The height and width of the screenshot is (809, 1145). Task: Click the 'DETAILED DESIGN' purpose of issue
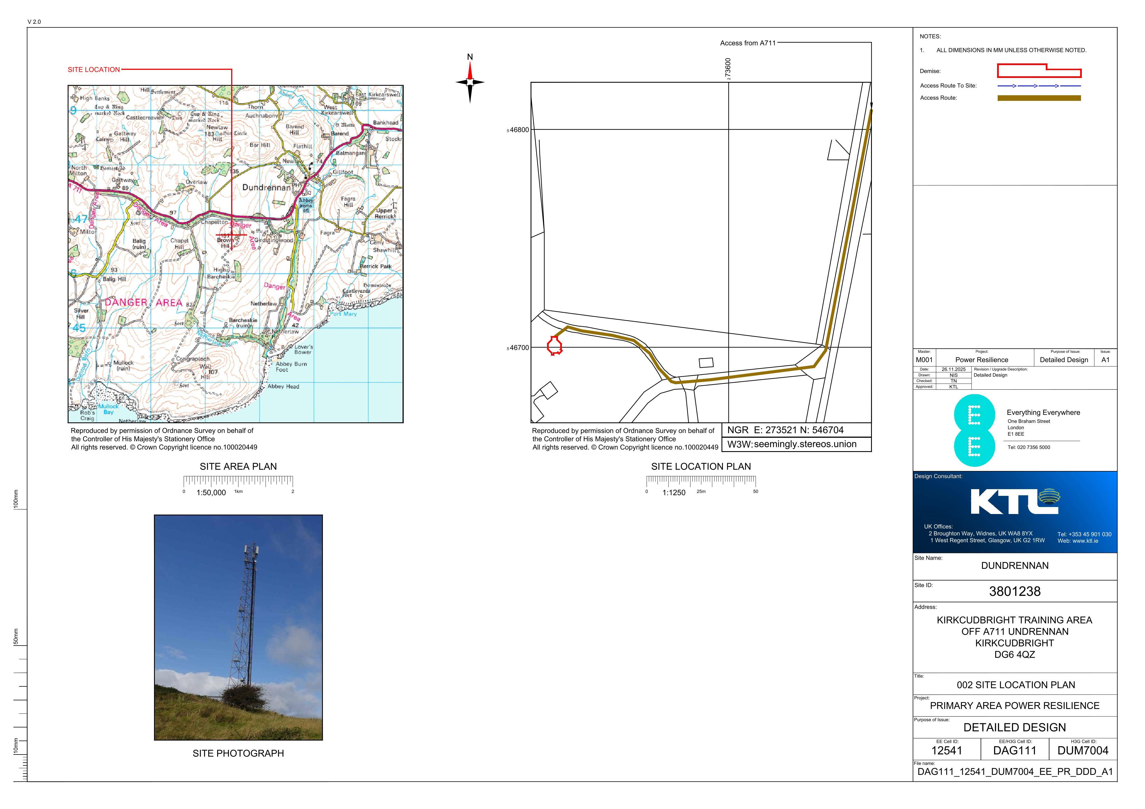click(1015, 727)
